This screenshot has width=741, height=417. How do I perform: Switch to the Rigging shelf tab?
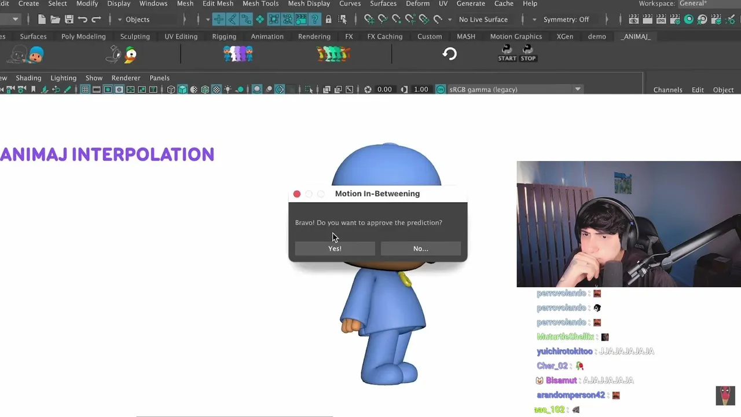(x=224, y=36)
